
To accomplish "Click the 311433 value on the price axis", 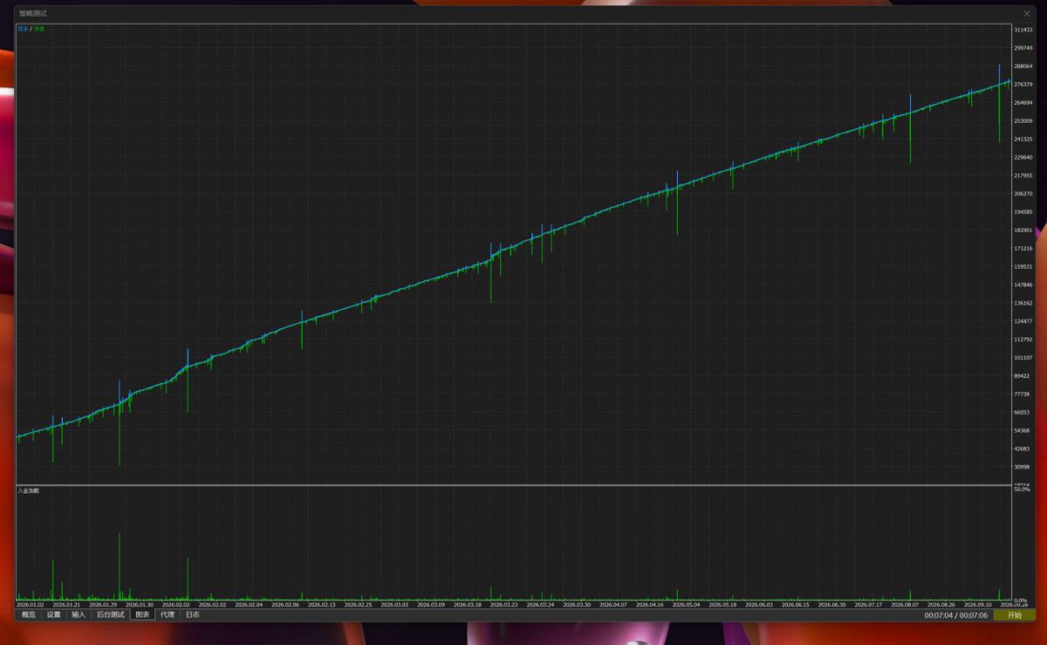I will point(1023,30).
